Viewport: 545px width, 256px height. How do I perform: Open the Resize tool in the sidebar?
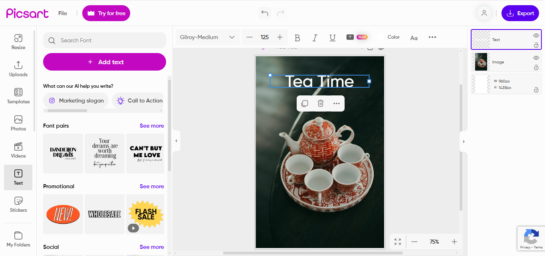coord(18,42)
